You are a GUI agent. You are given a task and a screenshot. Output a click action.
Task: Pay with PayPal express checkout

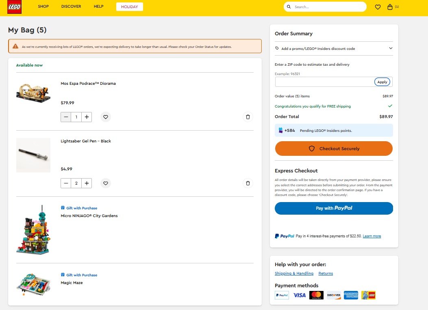(334, 208)
